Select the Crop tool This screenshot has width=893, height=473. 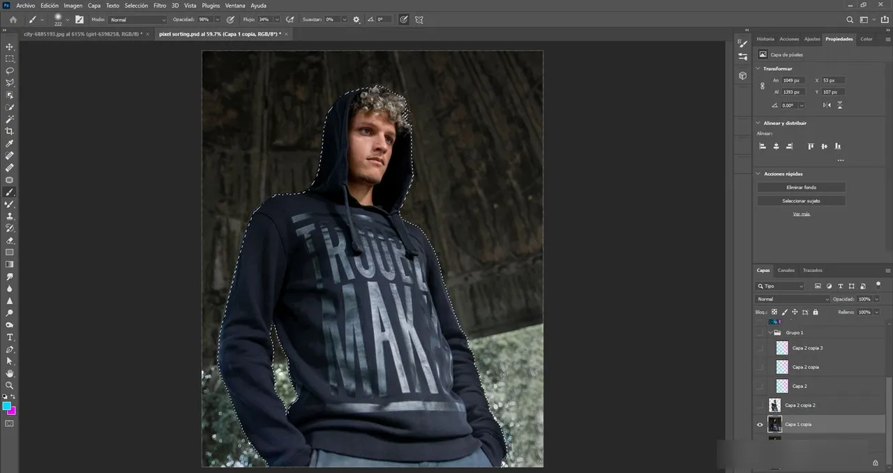tap(10, 131)
